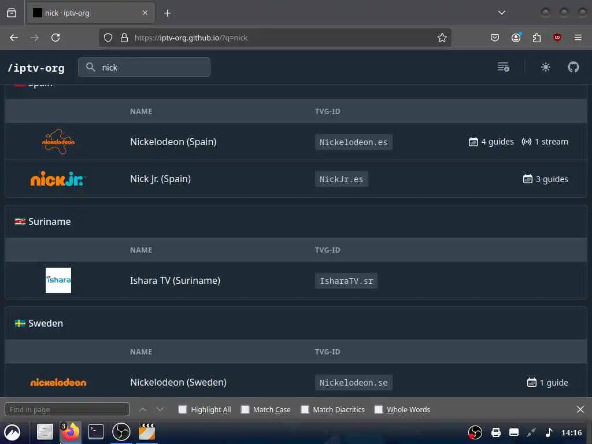This screenshot has height=444, width=592.
Task: Click the search magnifier icon
Action: 91,67
